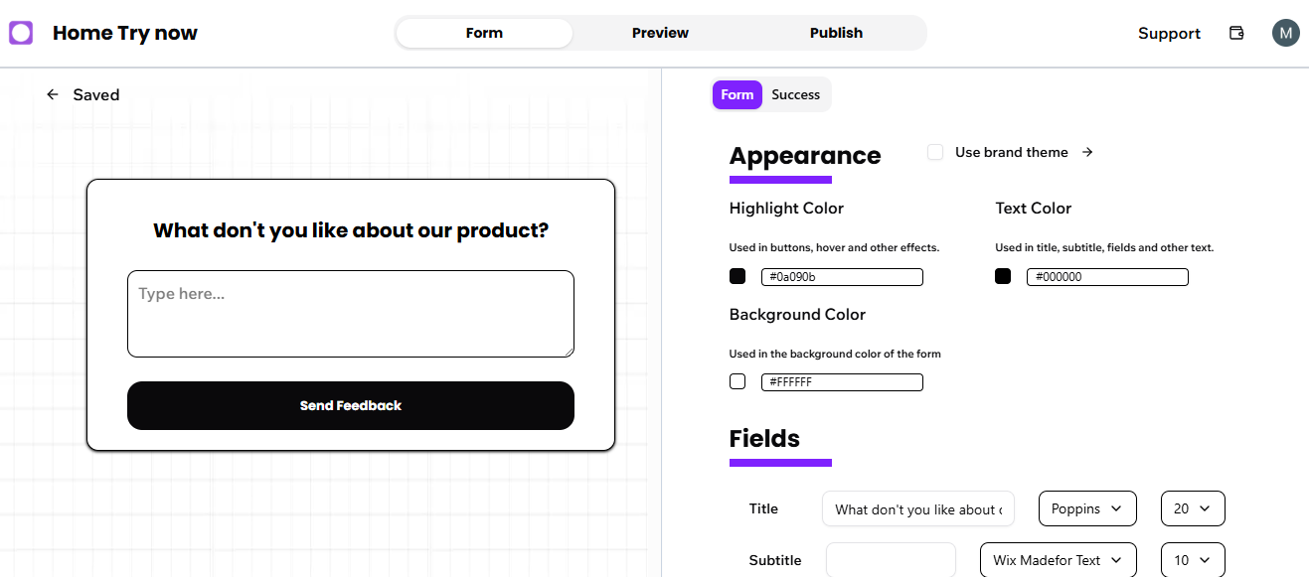Viewport: 1309px width, 577px height.
Task: Open the user avatar M menu
Action: point(1285,33)
